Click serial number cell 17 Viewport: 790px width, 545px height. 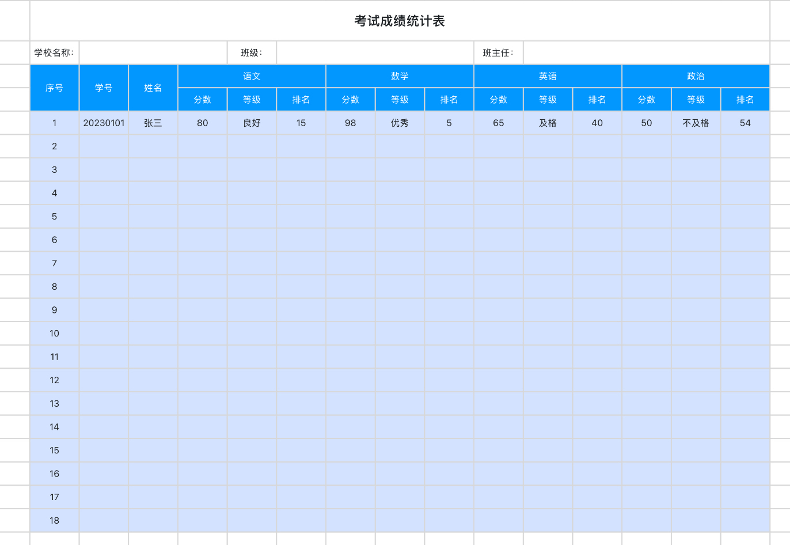coord(55,497)
